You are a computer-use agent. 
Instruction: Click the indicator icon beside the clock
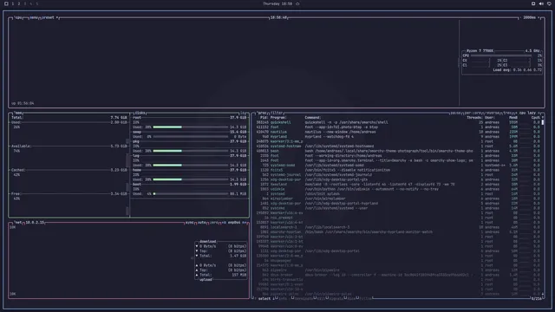click(x=297, y=3)
